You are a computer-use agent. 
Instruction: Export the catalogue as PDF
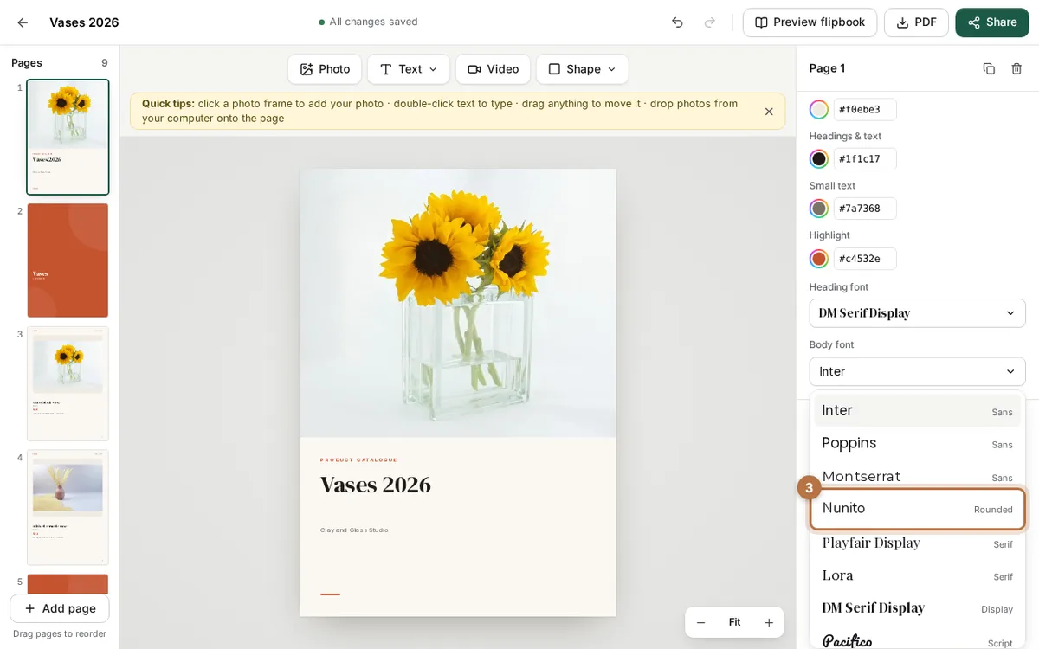pos(916,22)
